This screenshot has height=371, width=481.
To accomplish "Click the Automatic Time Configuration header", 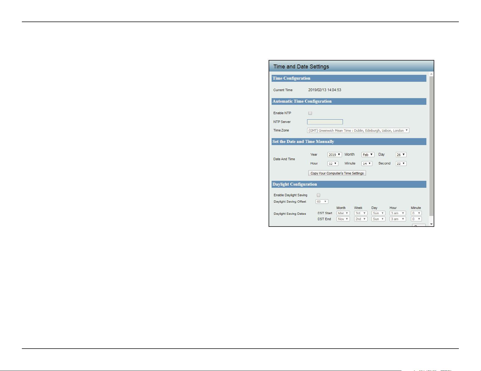I will pyautogui.click(x=349, y=101).
